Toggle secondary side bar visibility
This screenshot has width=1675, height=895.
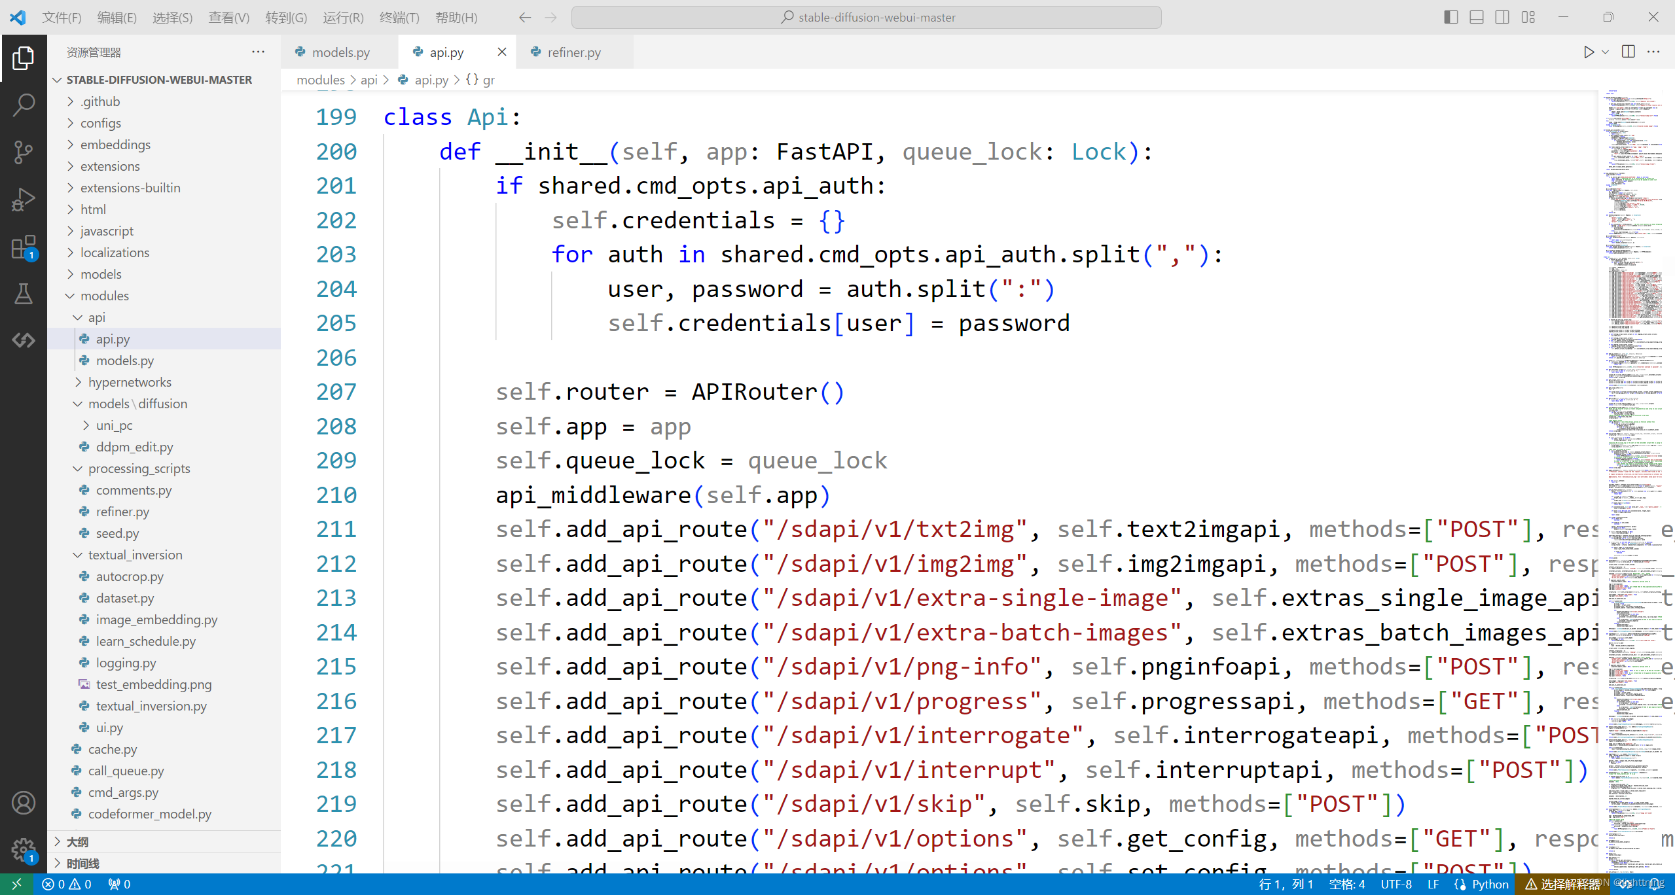click(1502, 18)
